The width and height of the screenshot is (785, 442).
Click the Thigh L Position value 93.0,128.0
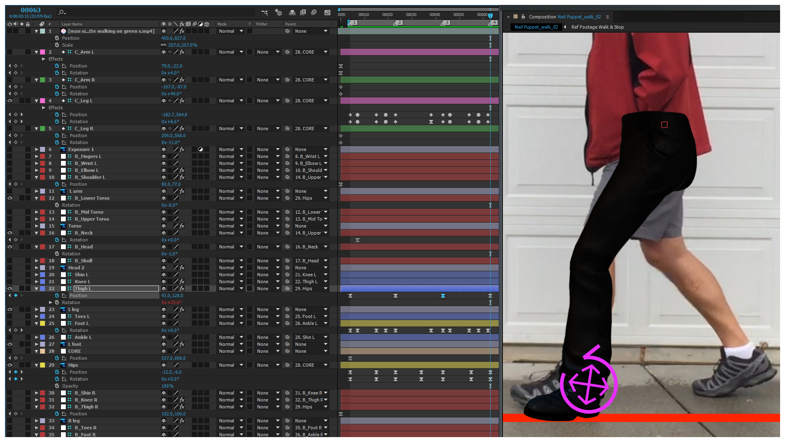click(x=172, y=295)
